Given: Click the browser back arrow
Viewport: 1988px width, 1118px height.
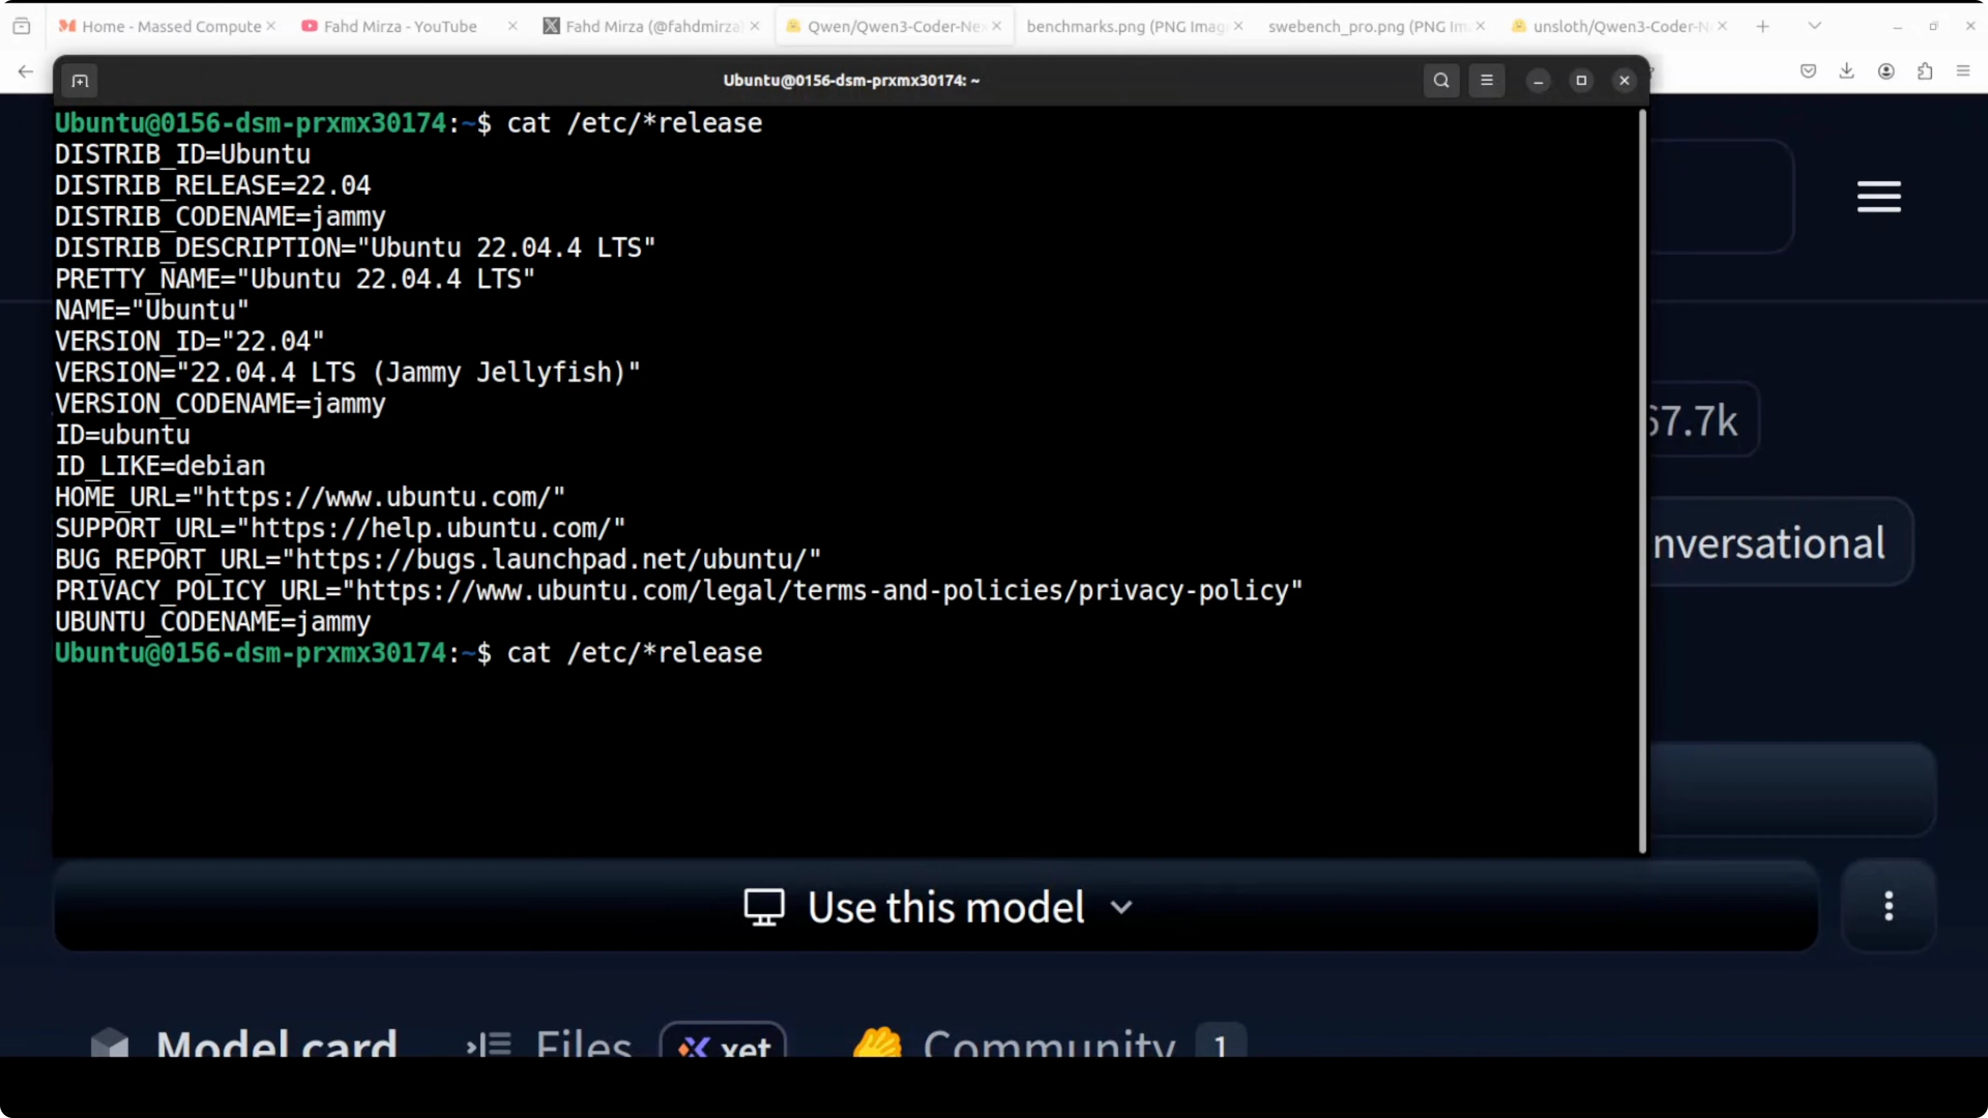Looking at the screenshot, I should pyautogui.click(x=25, y=72).
